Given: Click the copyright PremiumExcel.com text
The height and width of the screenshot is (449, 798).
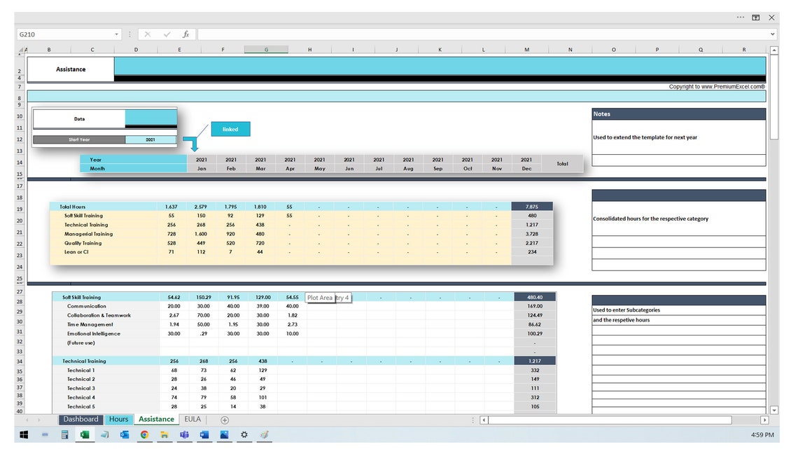Looking at the screenshot, I should pyautogui.click(x=717, y=87).
